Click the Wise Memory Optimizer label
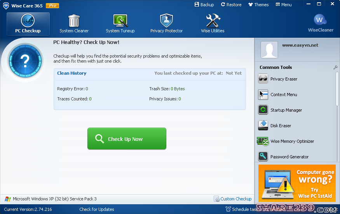 pos(292,141)
